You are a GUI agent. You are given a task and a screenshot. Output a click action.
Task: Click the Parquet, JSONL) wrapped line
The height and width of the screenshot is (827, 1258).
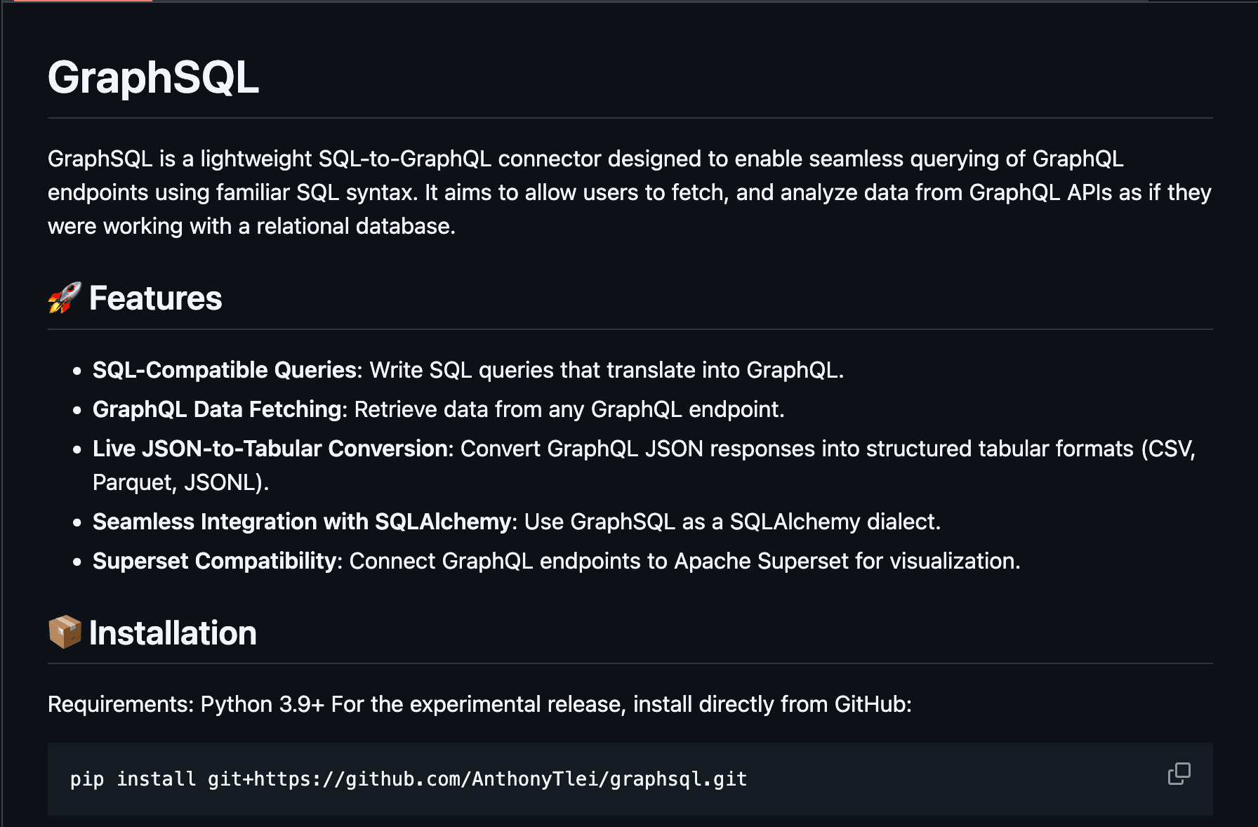click(x=180, y=482)
